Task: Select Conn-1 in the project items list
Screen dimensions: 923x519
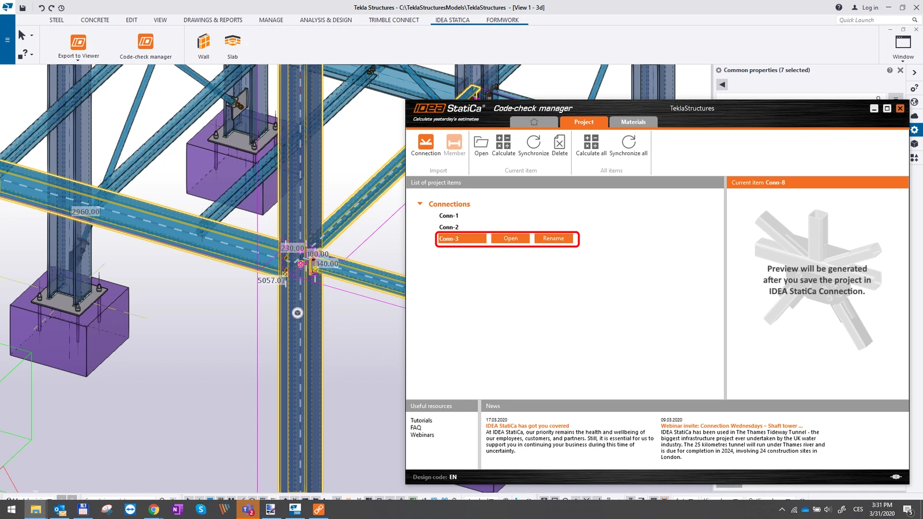Action: point(449,216)
